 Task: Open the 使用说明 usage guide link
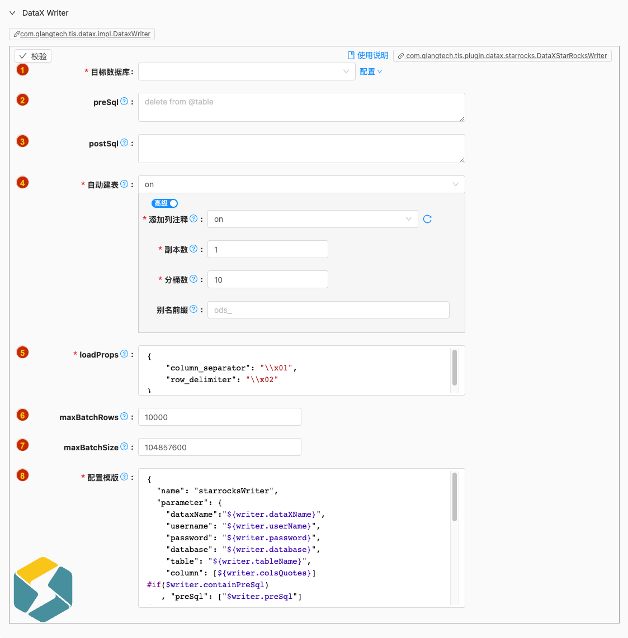coord(368,55)
